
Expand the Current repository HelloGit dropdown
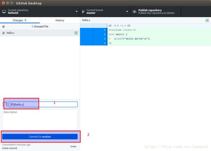(x=40, y=12)
